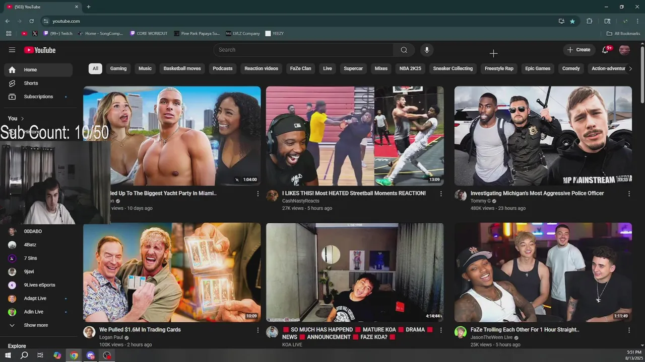Select the Supercar filter chip
Image resolution: width=645 pixels, height=362 pixels.
[353, 68]
